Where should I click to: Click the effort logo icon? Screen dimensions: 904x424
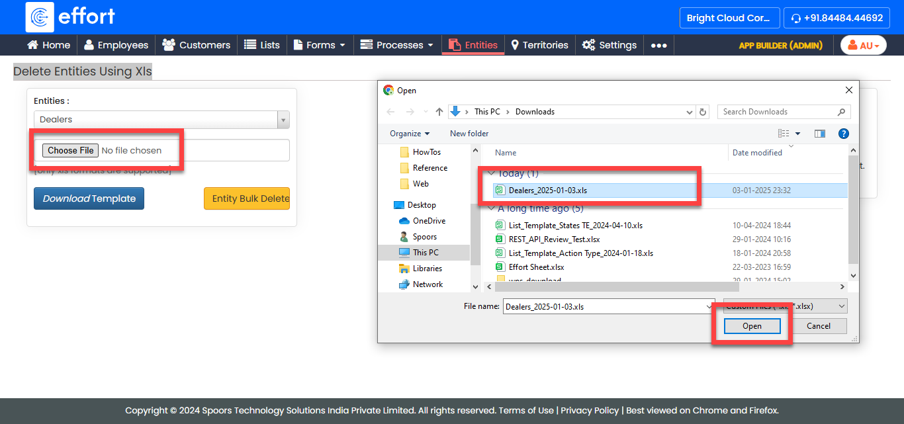click(40, 17)
